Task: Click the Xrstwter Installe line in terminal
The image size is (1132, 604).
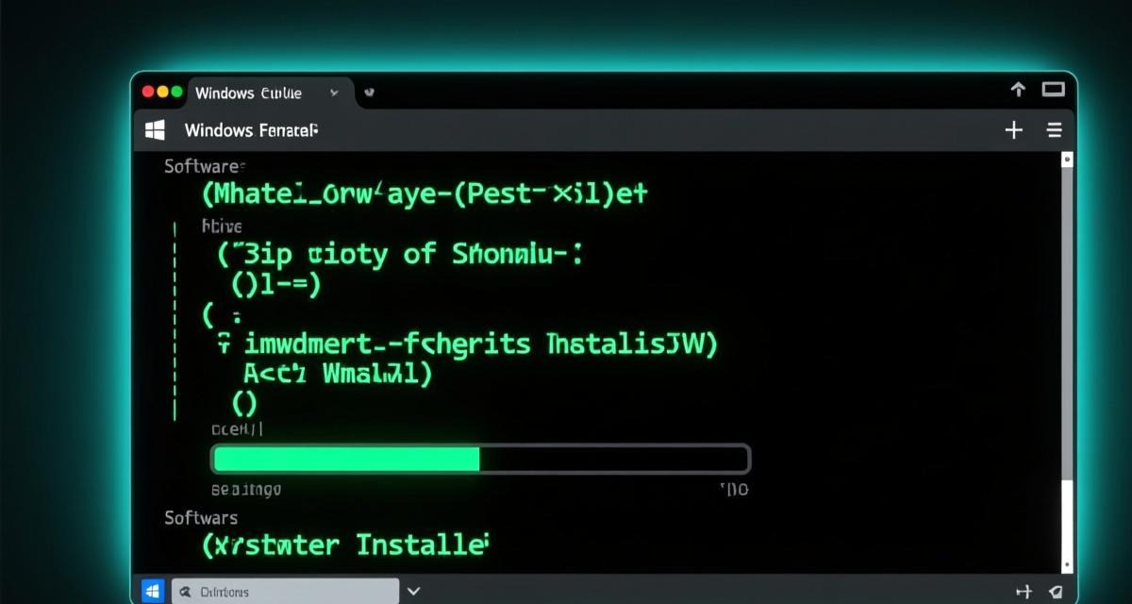Action: [346, 545]
